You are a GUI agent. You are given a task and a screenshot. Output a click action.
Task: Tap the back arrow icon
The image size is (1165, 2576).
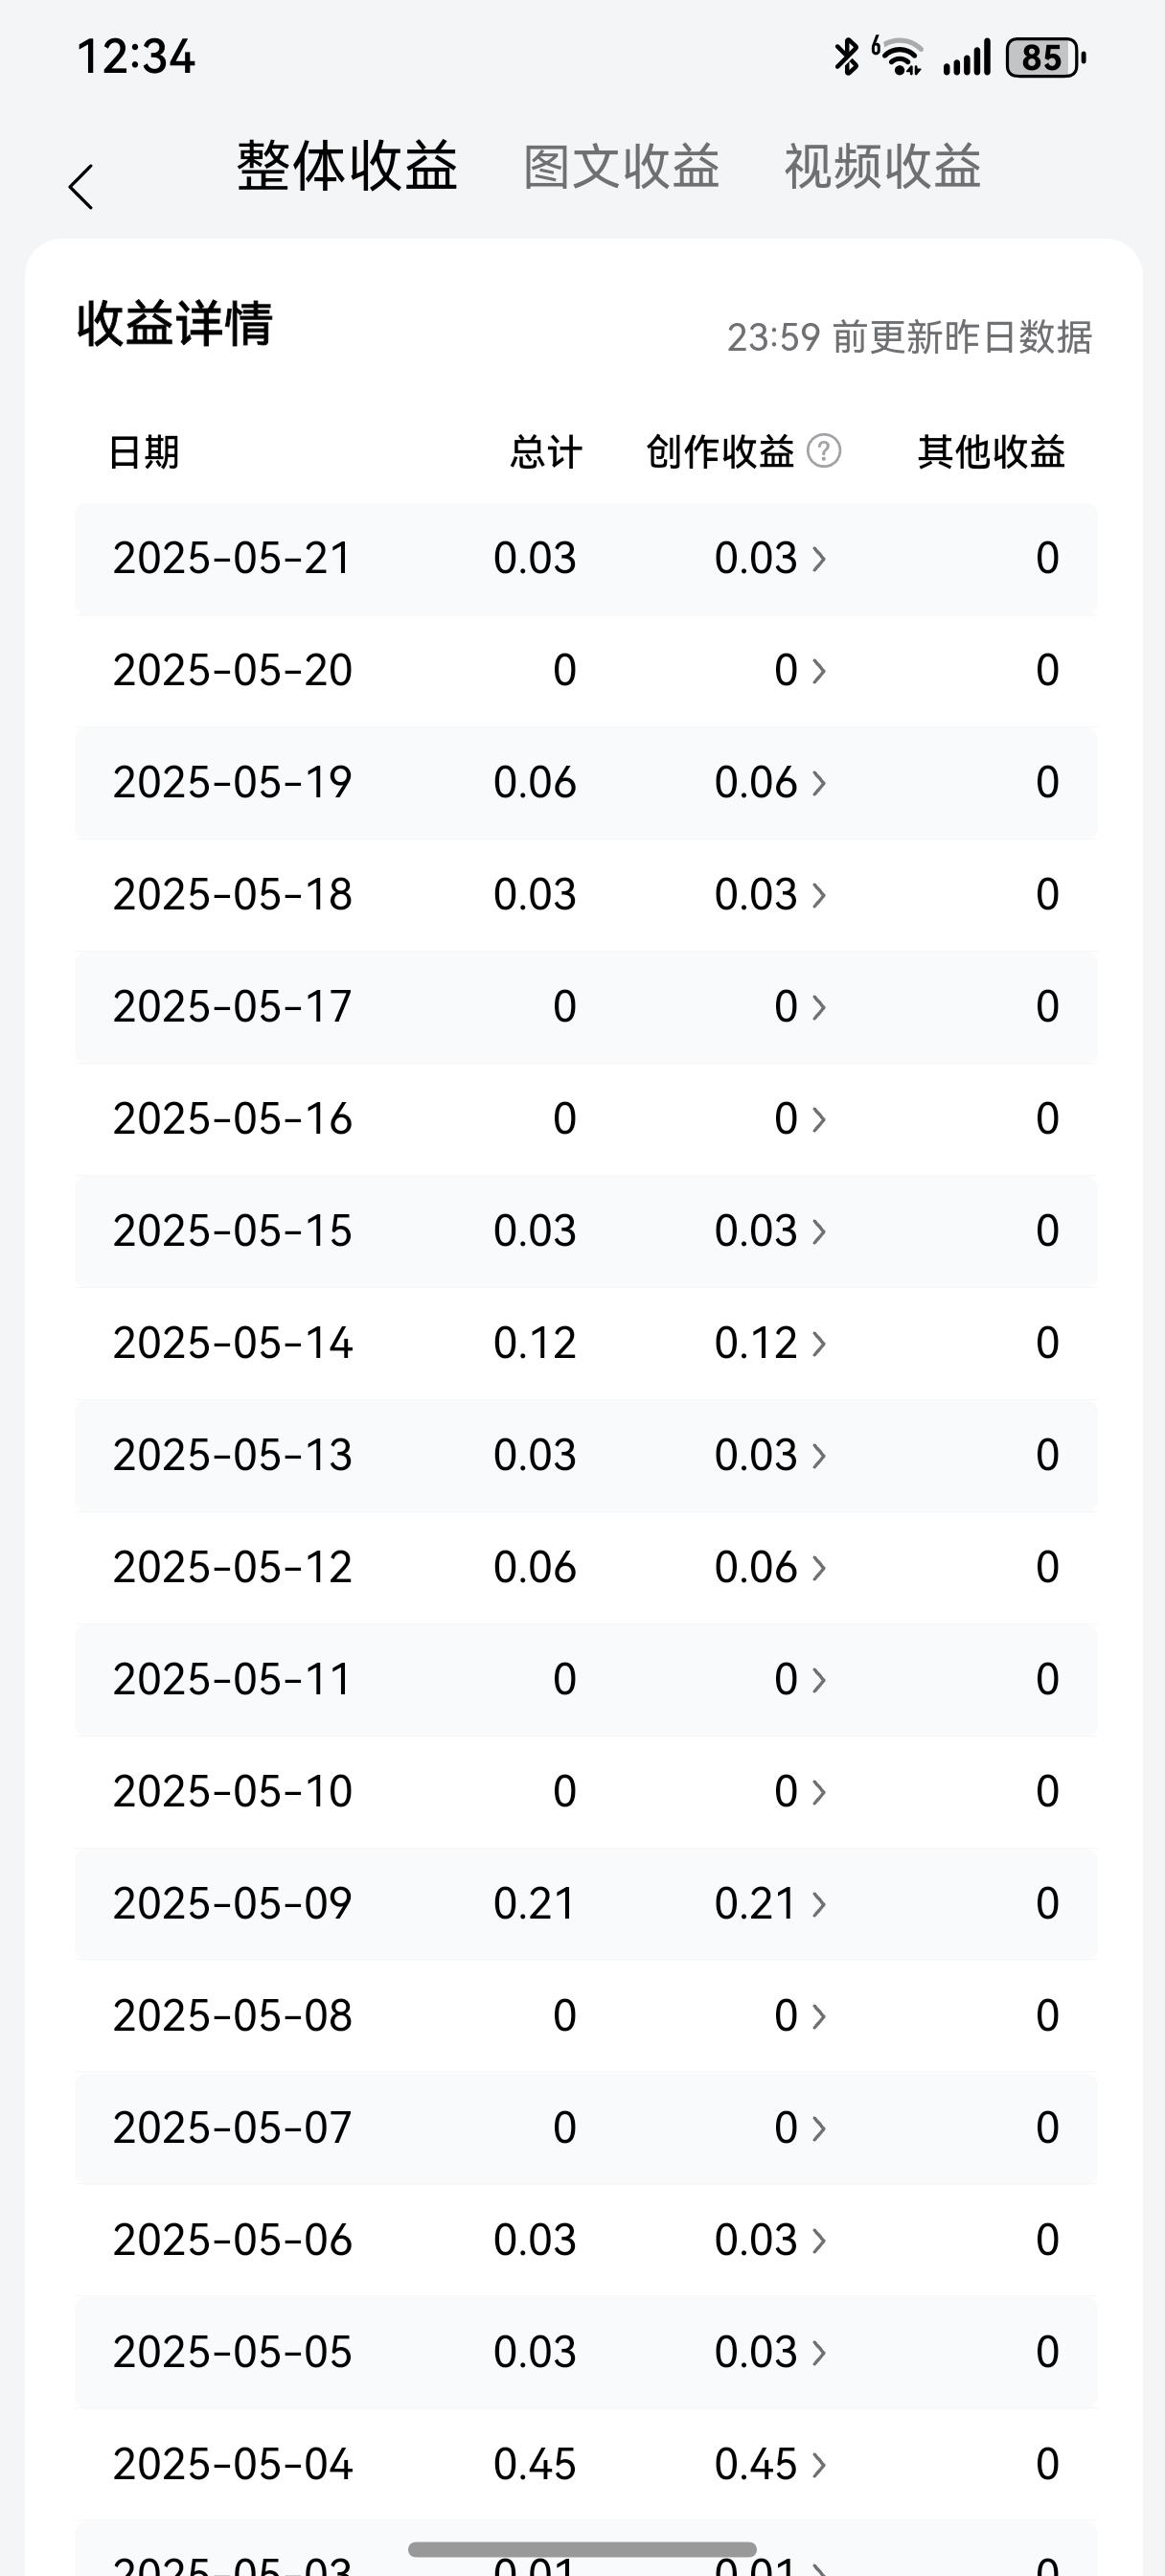(x=81, y=187)
